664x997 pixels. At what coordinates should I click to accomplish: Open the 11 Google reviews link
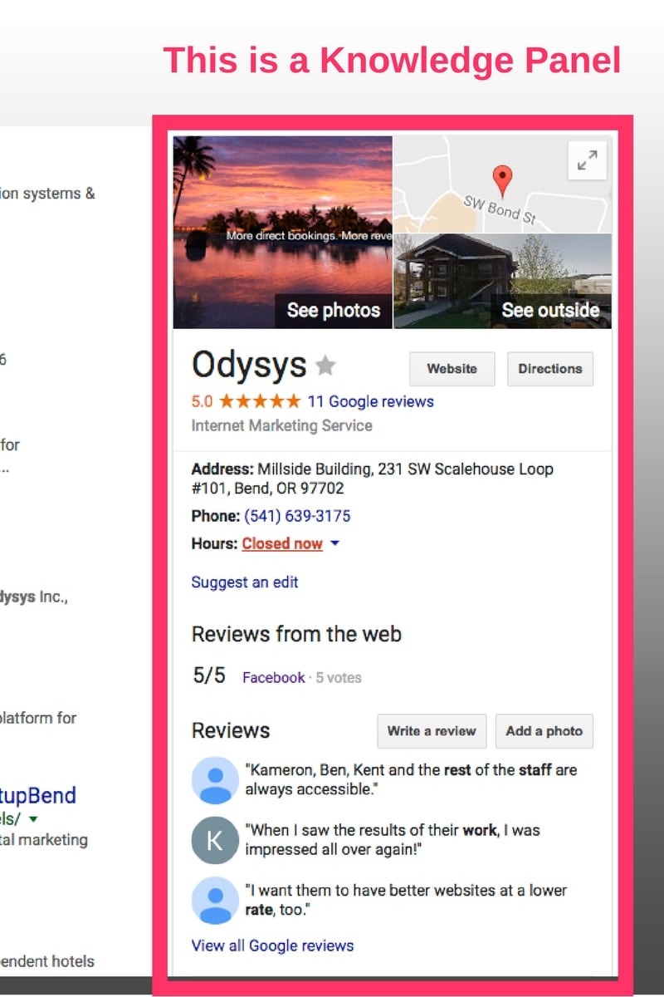coord(371,401)
